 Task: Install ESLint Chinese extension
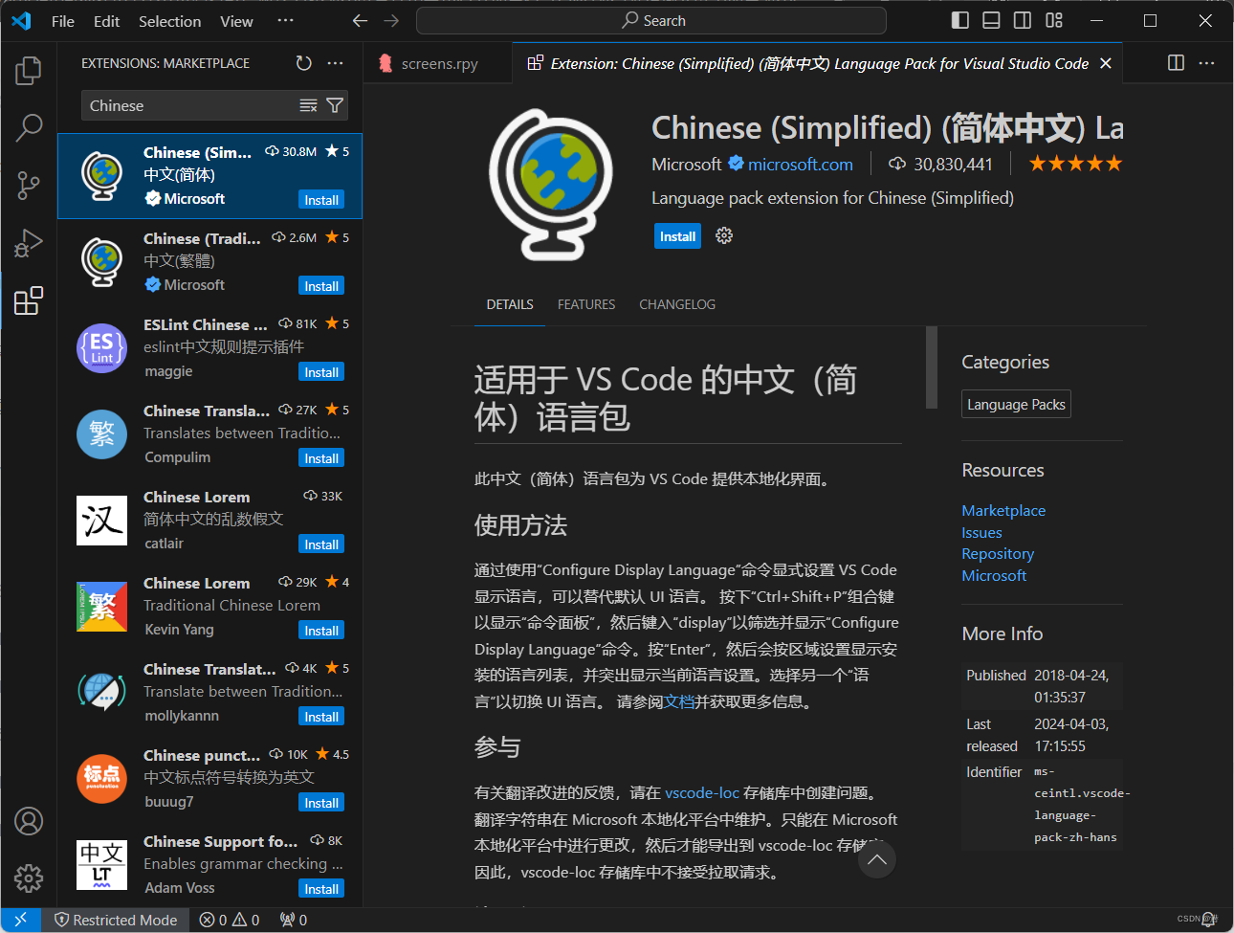click(321, 372)
